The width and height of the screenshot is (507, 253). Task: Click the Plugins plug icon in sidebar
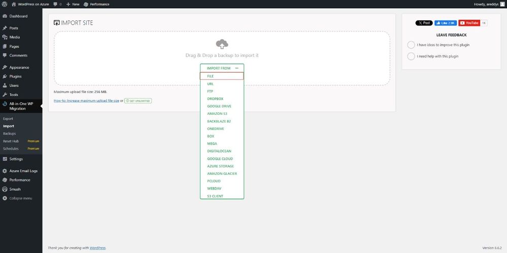tap(5, 76)
